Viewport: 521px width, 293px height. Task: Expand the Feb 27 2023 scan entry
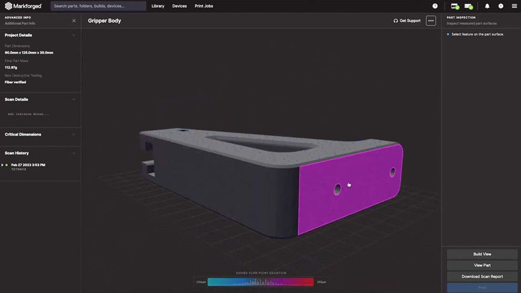point(2,165)
